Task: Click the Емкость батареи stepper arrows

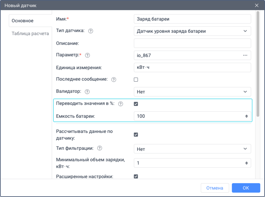Action: 246,116
